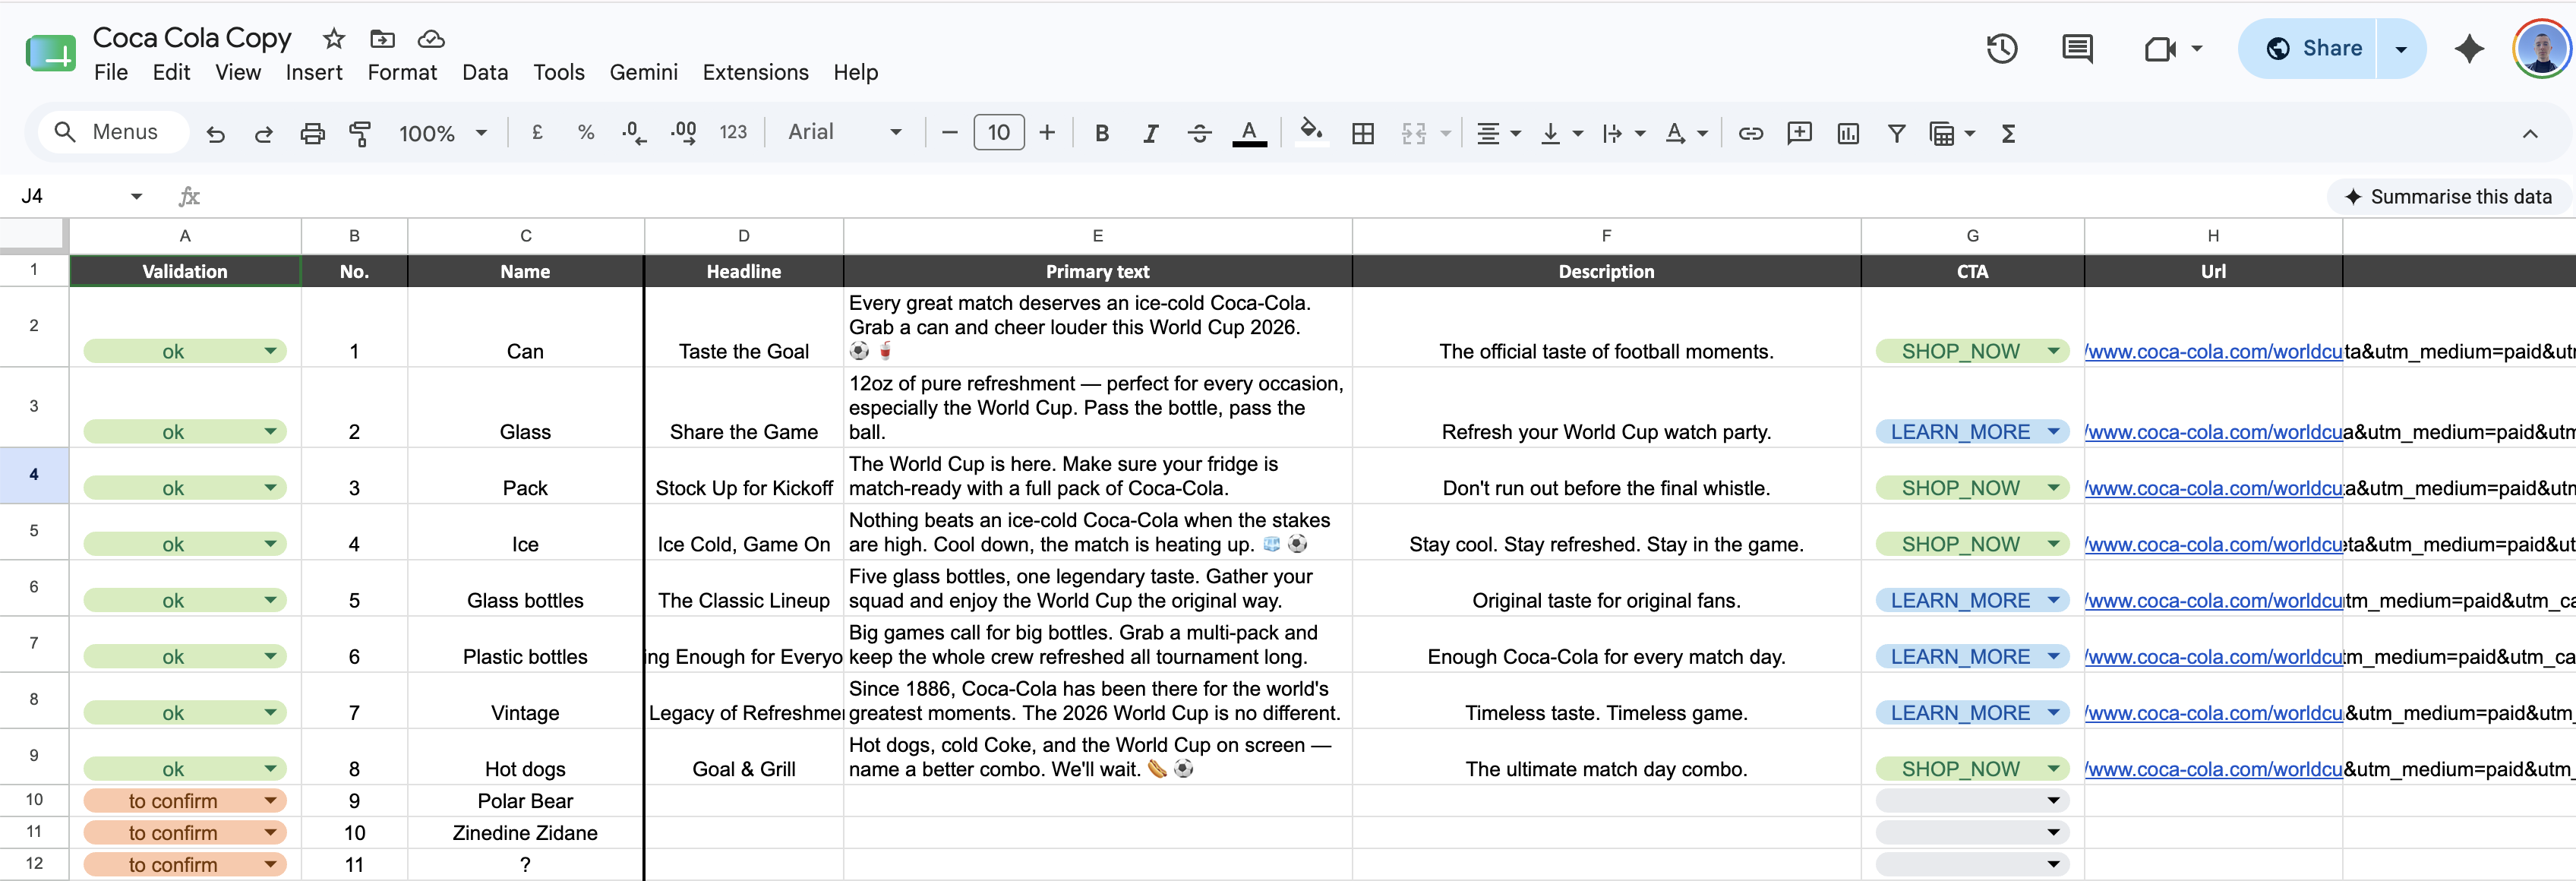2576x881 pixels.
Task: Open the coca-cola.com link in Can row
Action: click(2213, 352)
